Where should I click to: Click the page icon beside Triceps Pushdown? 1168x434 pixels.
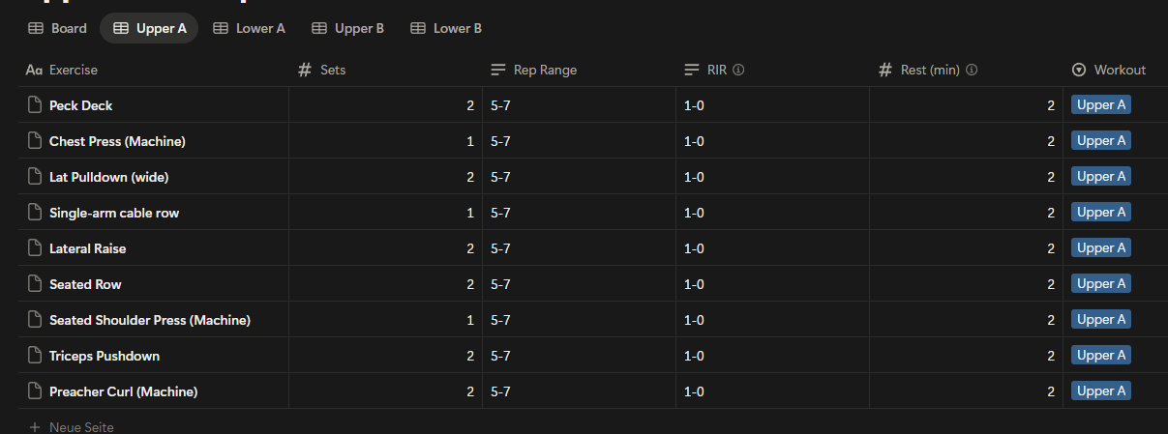35,356
